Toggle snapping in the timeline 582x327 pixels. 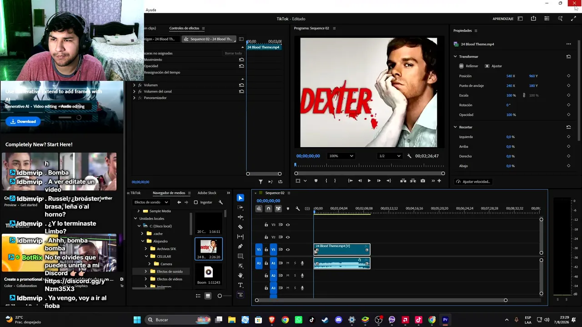(268, 208)
